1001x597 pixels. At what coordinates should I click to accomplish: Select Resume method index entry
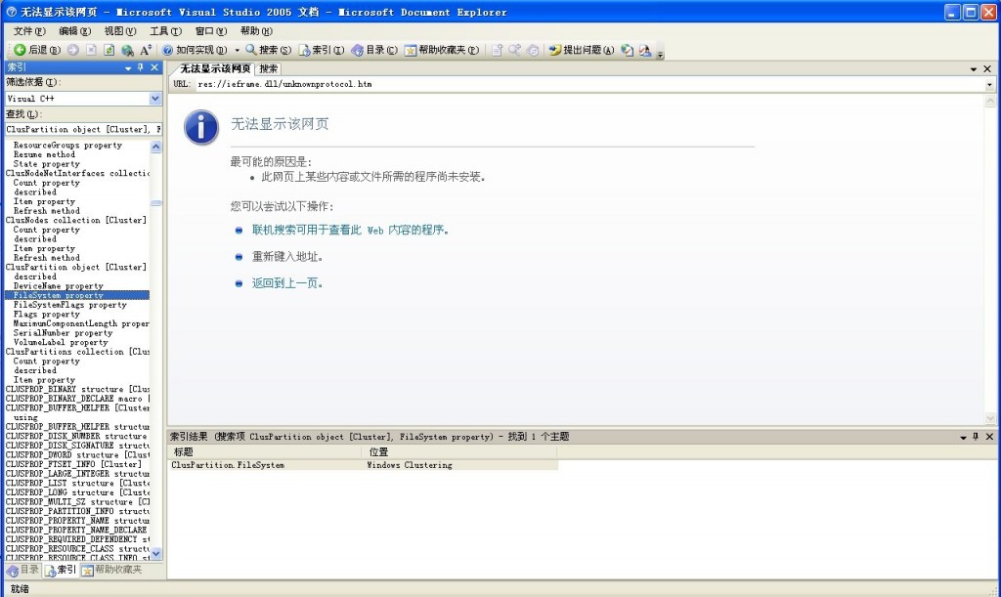click(44, 154)
